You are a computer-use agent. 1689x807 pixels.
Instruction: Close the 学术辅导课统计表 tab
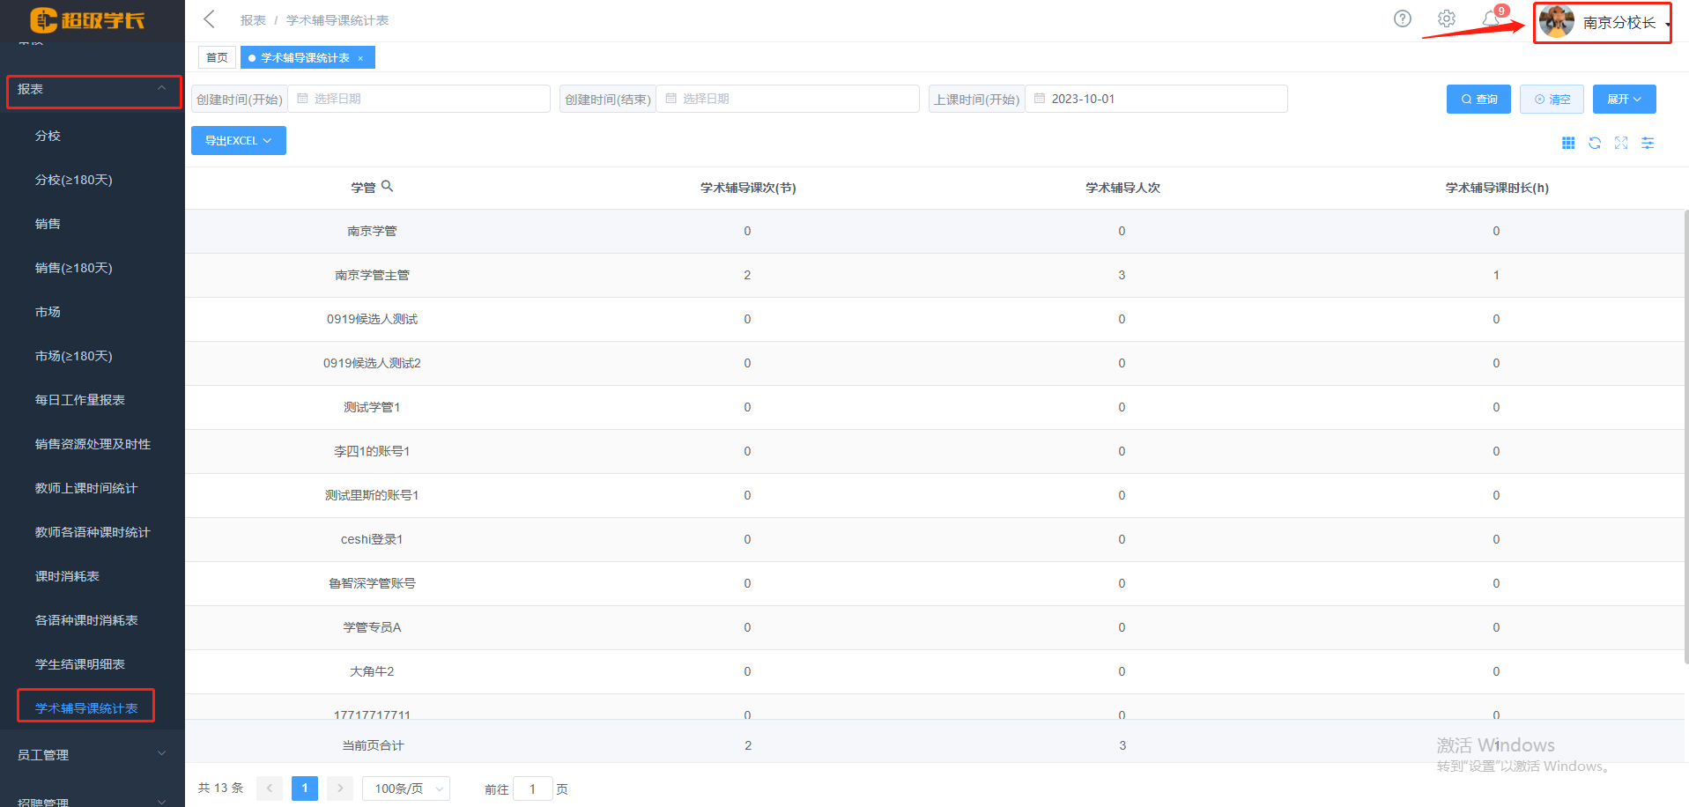point(360,58)
